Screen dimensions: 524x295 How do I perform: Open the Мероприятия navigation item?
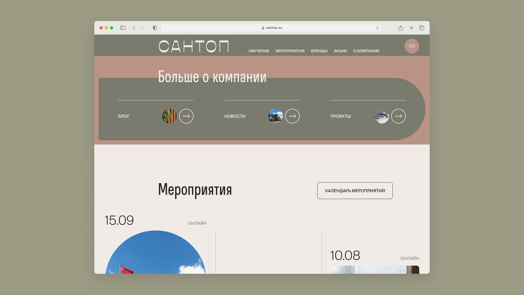[290, 51]
